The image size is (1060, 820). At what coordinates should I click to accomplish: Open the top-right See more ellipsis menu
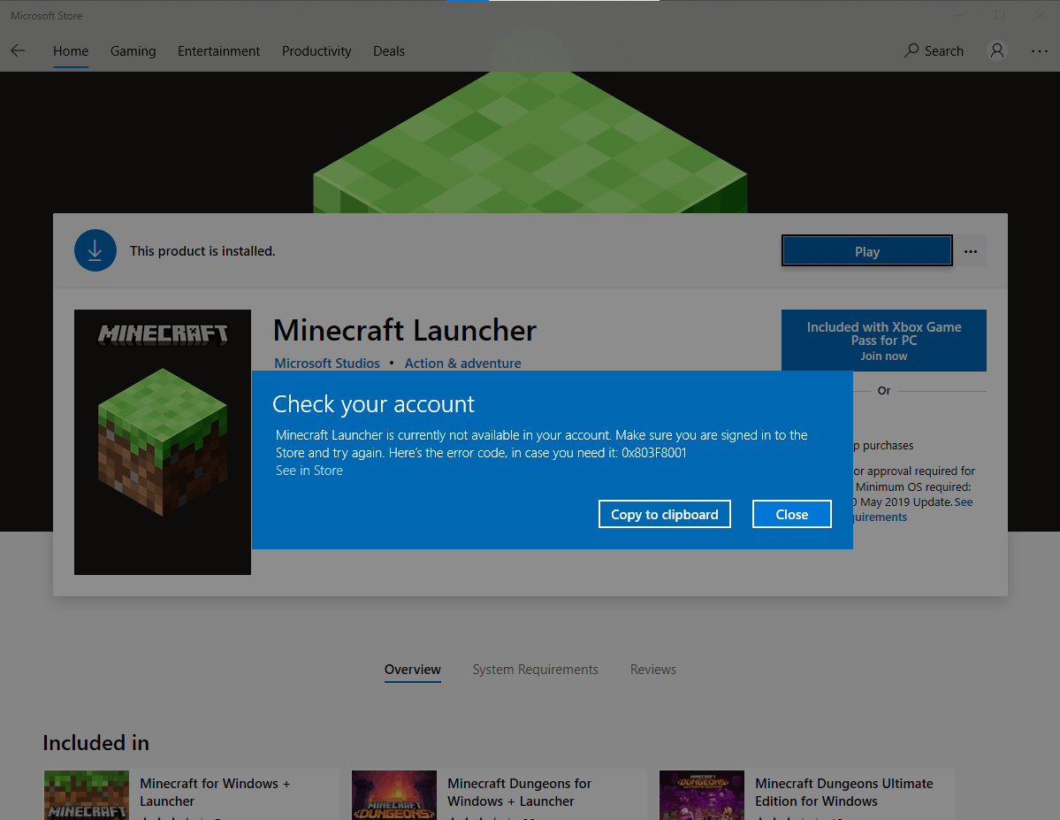1039,50
